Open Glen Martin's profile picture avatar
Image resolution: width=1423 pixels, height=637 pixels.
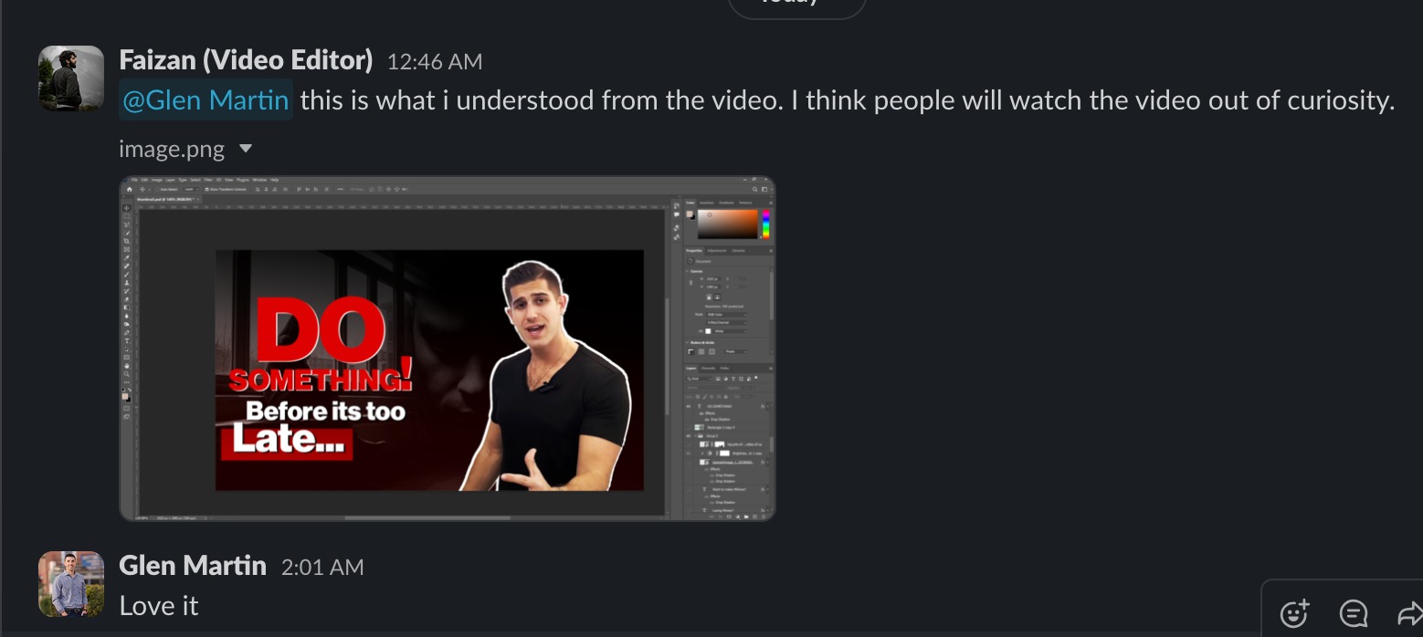click(71, 584)
